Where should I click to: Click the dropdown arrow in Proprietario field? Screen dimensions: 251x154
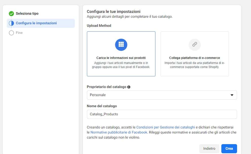click(x=232, y=95)
